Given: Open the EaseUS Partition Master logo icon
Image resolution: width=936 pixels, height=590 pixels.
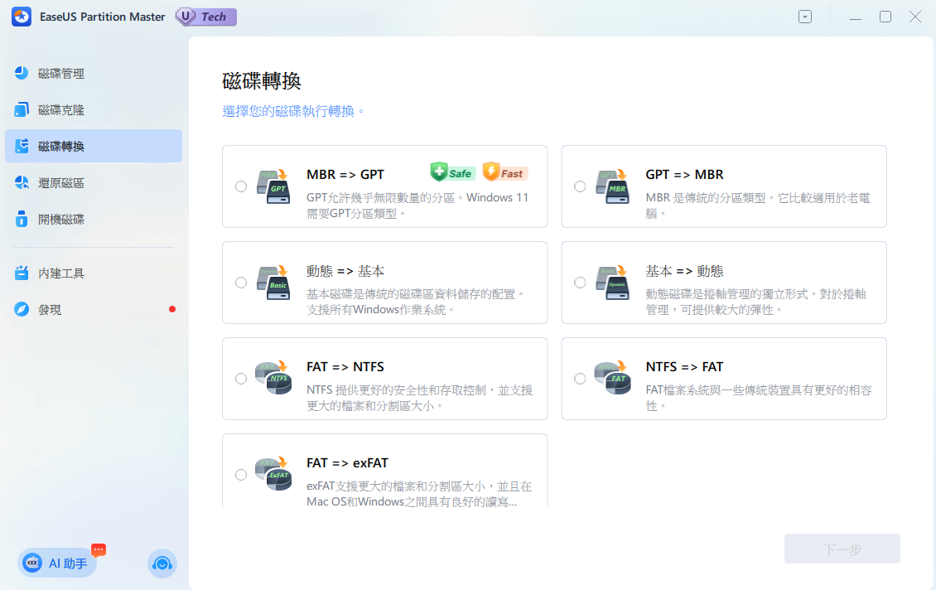Looking at the screenshot, I should (21, 17).
